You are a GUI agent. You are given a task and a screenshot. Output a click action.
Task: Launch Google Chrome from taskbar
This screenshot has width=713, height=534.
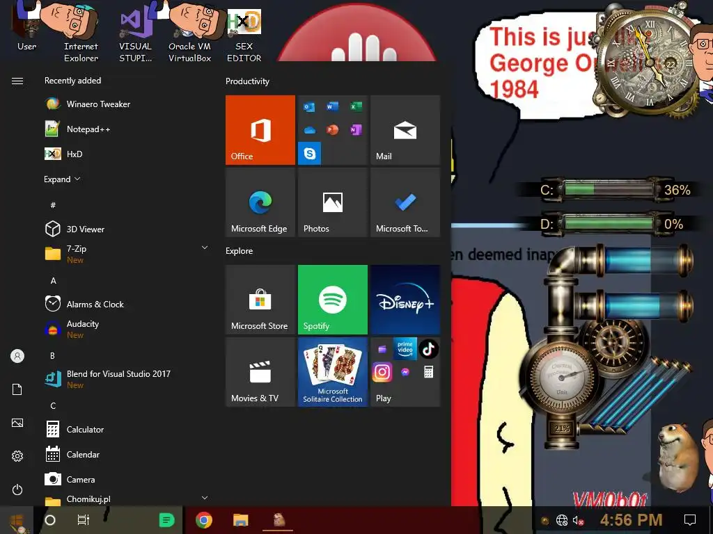204,520
